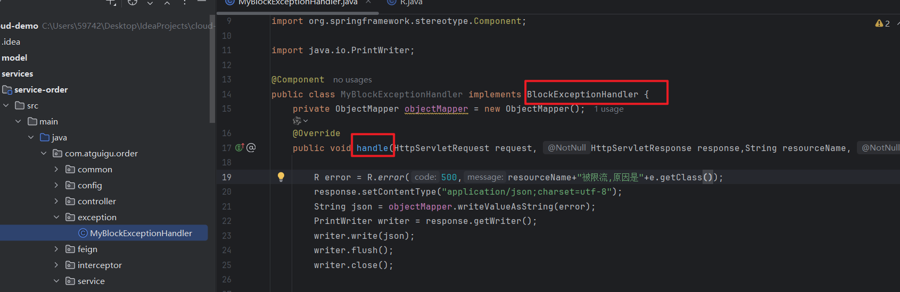Click the service-order module folder icon
Viewport: 900px width, 292px height.
(7, 89)
